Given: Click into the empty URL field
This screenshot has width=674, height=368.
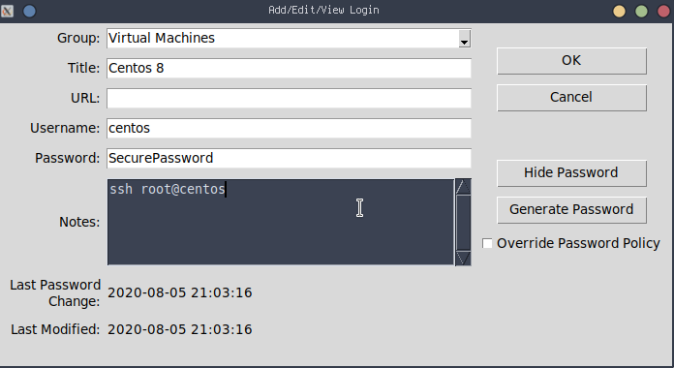Looking at the screenshot, I should pos(289,99).
